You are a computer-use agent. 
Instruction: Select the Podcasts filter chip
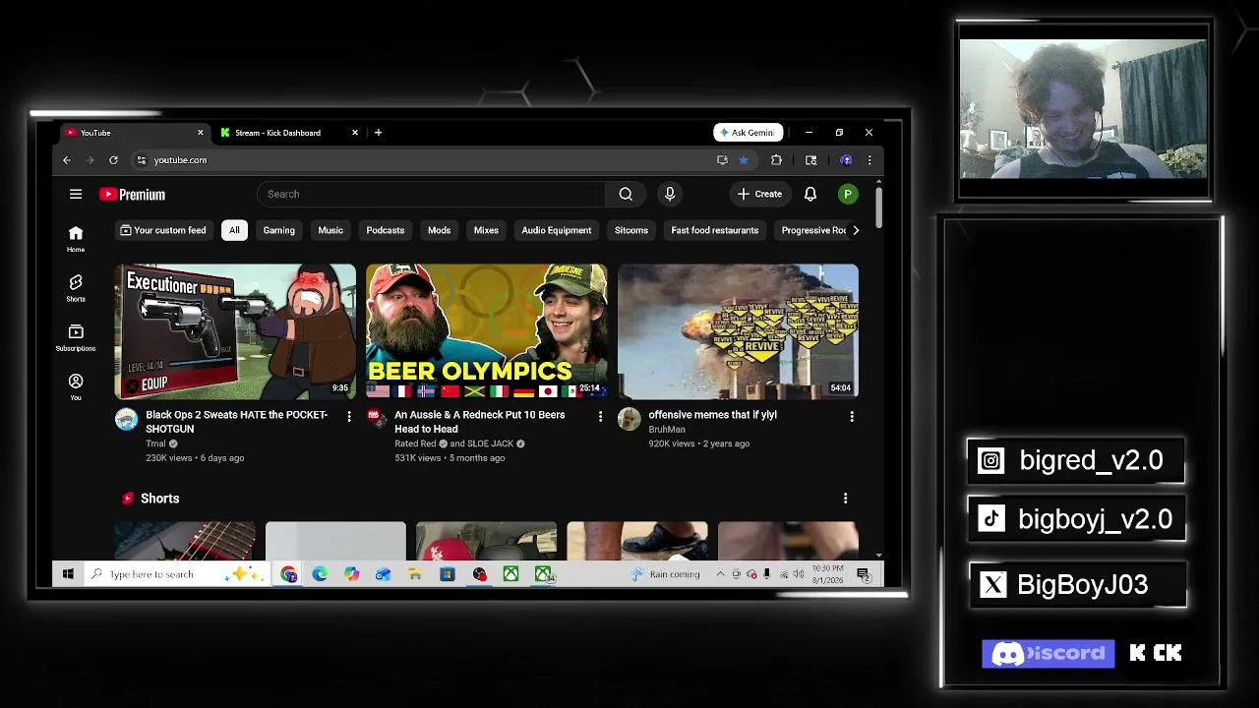point(386,230)
